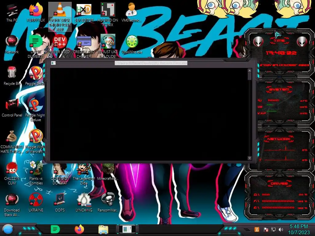Launch the Peggle Nights Deluxe shortcut
315x236 pixels.
(35, 110)
